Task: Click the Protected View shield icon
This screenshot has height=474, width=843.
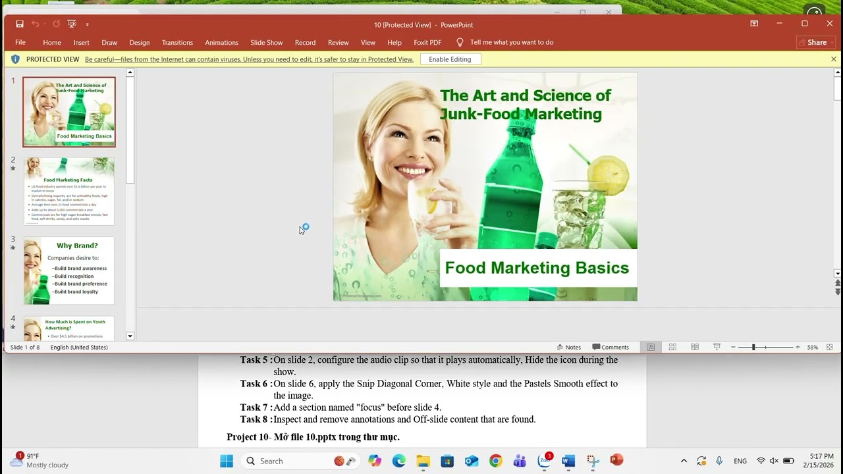Action: 16,59
